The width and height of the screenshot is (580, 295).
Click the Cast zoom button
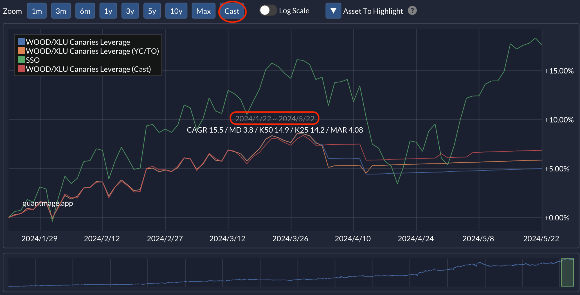[x=232, y=11]
